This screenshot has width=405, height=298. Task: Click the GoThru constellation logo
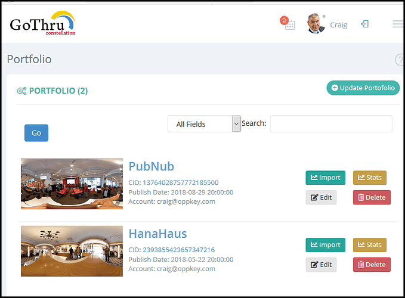(x=42, y=23)
